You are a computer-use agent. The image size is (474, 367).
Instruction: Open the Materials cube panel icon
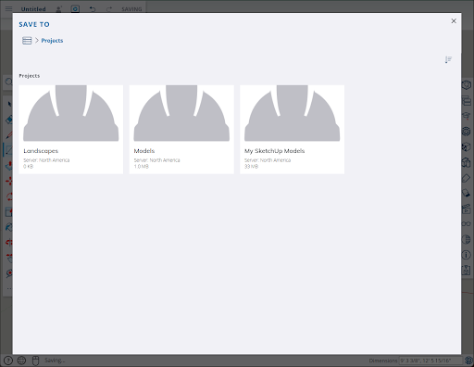(x=467, y=147)
